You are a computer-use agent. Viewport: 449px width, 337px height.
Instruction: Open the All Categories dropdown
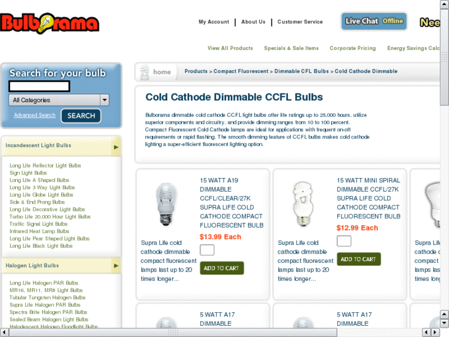click(59, 100)
